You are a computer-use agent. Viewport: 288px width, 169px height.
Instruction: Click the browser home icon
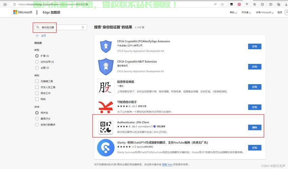tap(5, 4)
